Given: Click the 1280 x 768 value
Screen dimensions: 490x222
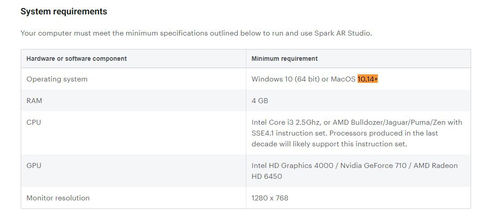Looking at the screenshot, I should click(x=270, y=198).
